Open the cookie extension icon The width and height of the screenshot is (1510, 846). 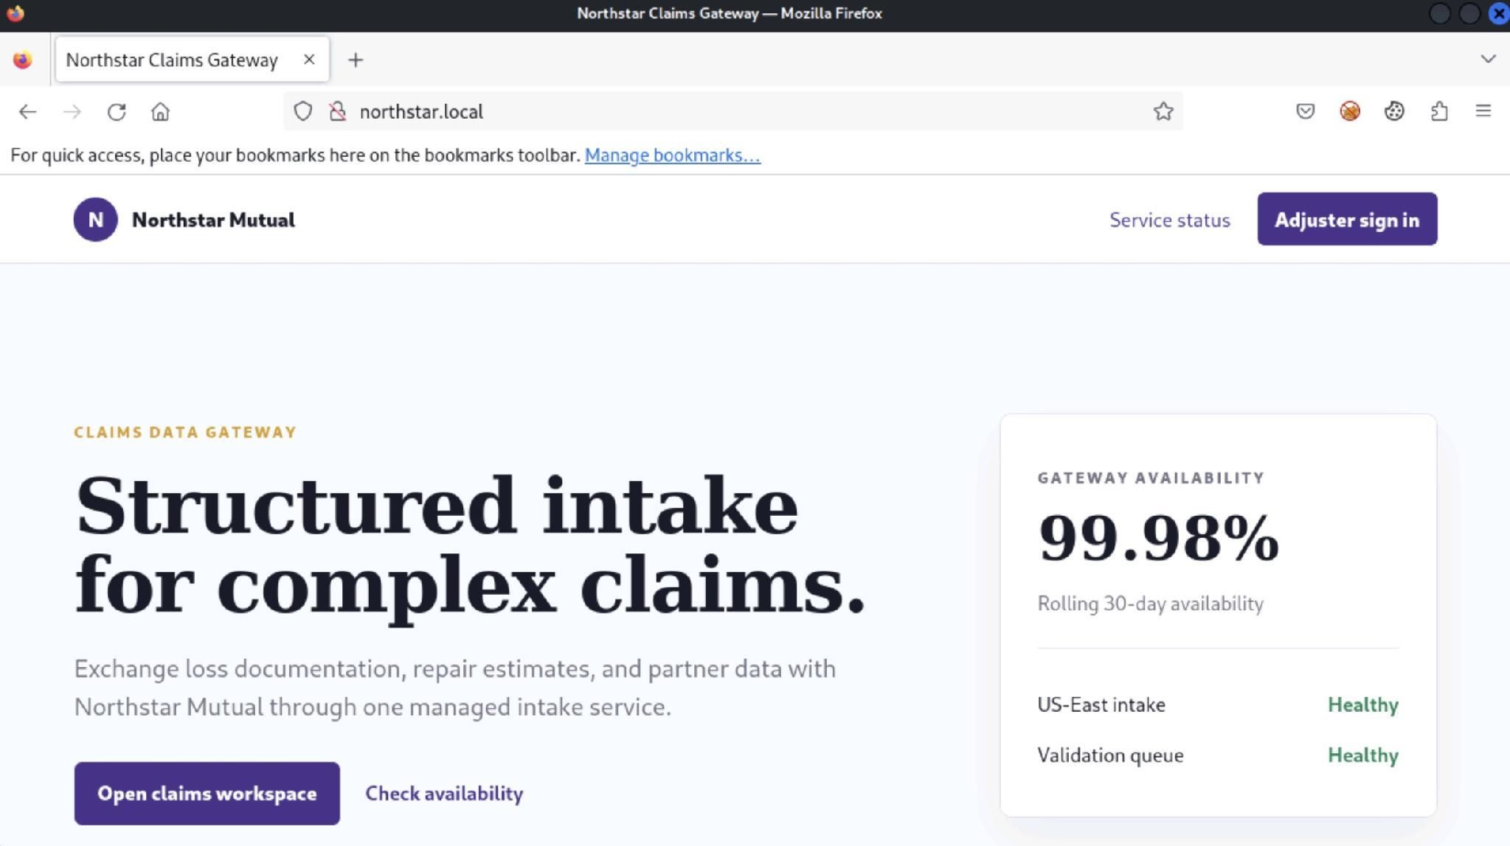[1393, 111]
